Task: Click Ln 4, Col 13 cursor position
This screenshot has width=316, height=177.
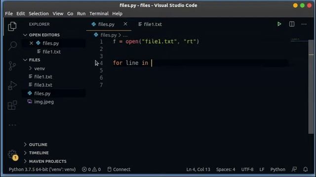Action: tap(198, 169)
